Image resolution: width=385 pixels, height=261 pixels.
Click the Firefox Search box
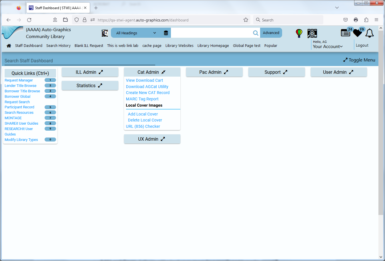[288, 20]
